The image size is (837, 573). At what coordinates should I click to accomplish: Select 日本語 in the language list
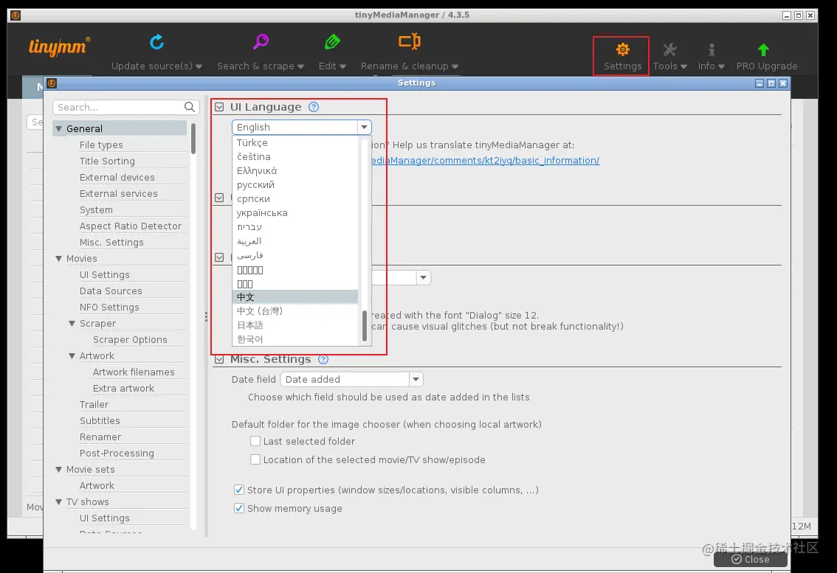point(295,325)
